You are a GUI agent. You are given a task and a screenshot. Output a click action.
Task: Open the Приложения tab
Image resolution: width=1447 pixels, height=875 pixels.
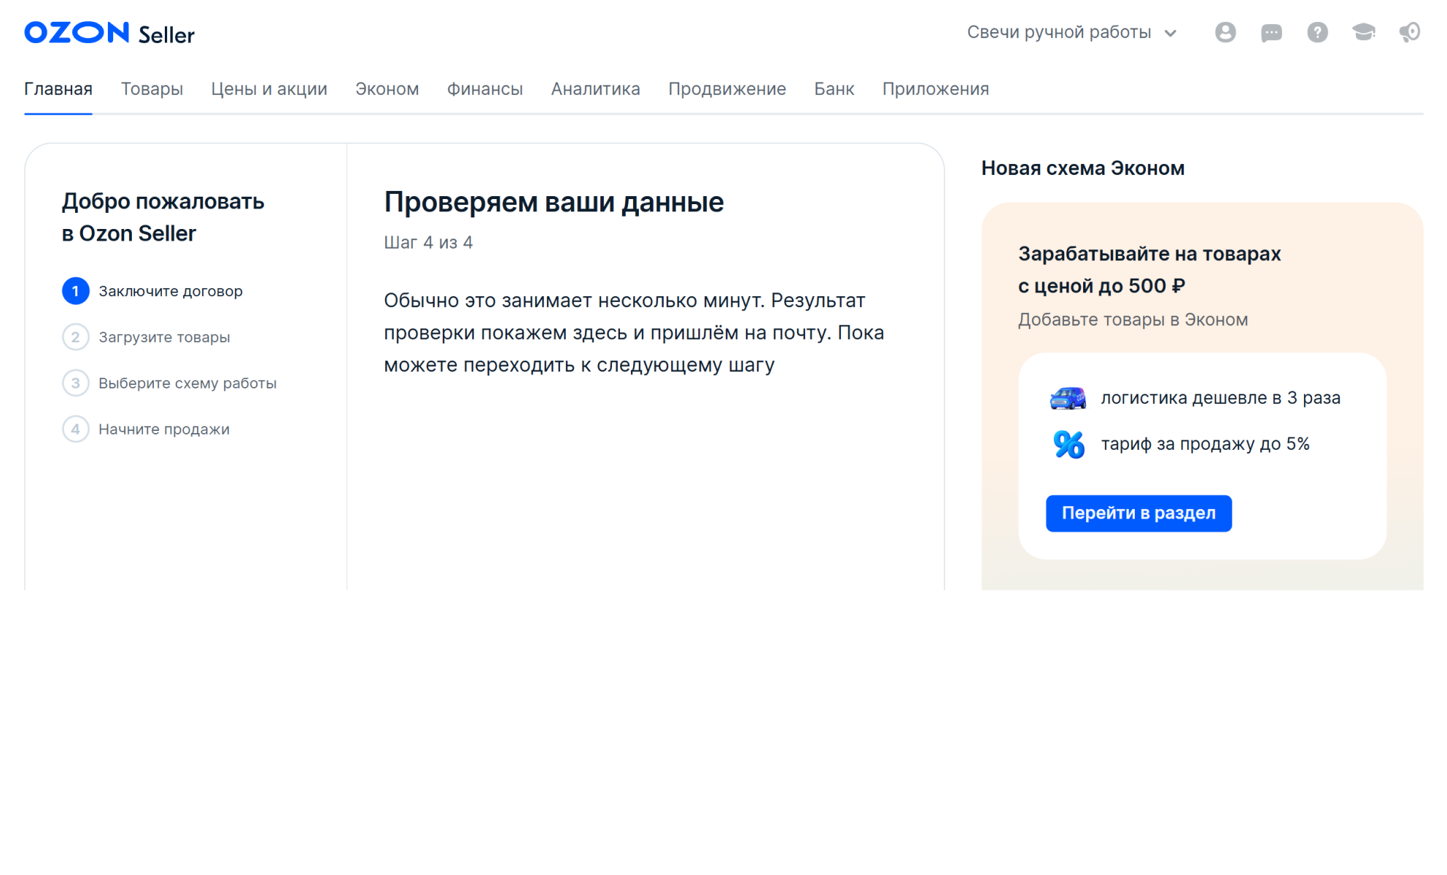tap(936, 88)
